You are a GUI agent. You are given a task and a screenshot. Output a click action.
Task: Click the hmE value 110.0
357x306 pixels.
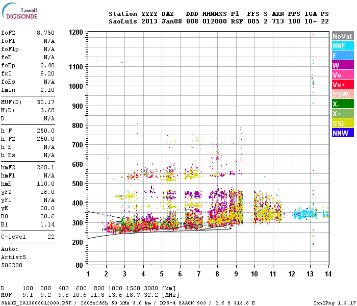45,184
